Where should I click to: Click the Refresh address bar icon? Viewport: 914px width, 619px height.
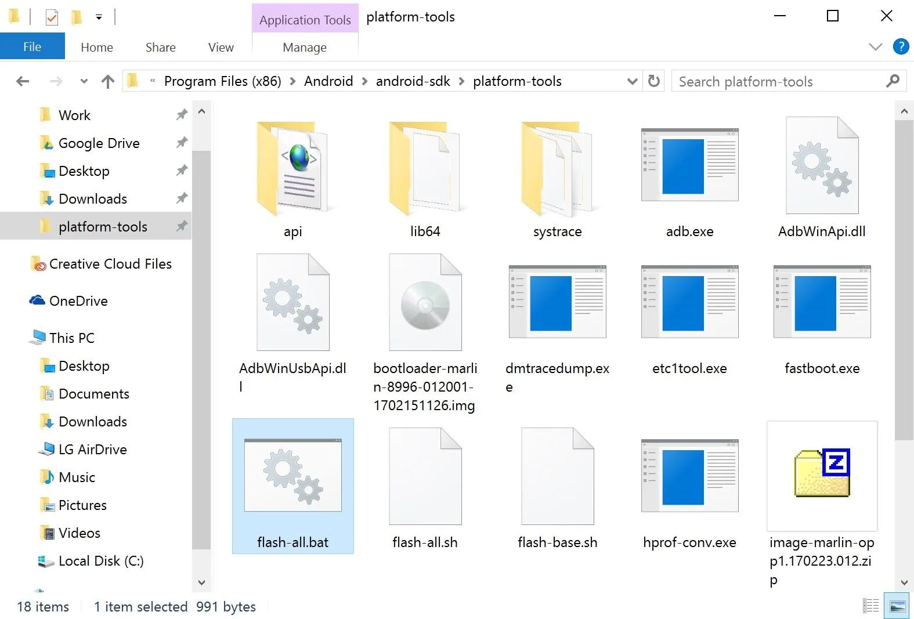pyautogui.click(x=654, y=81)
